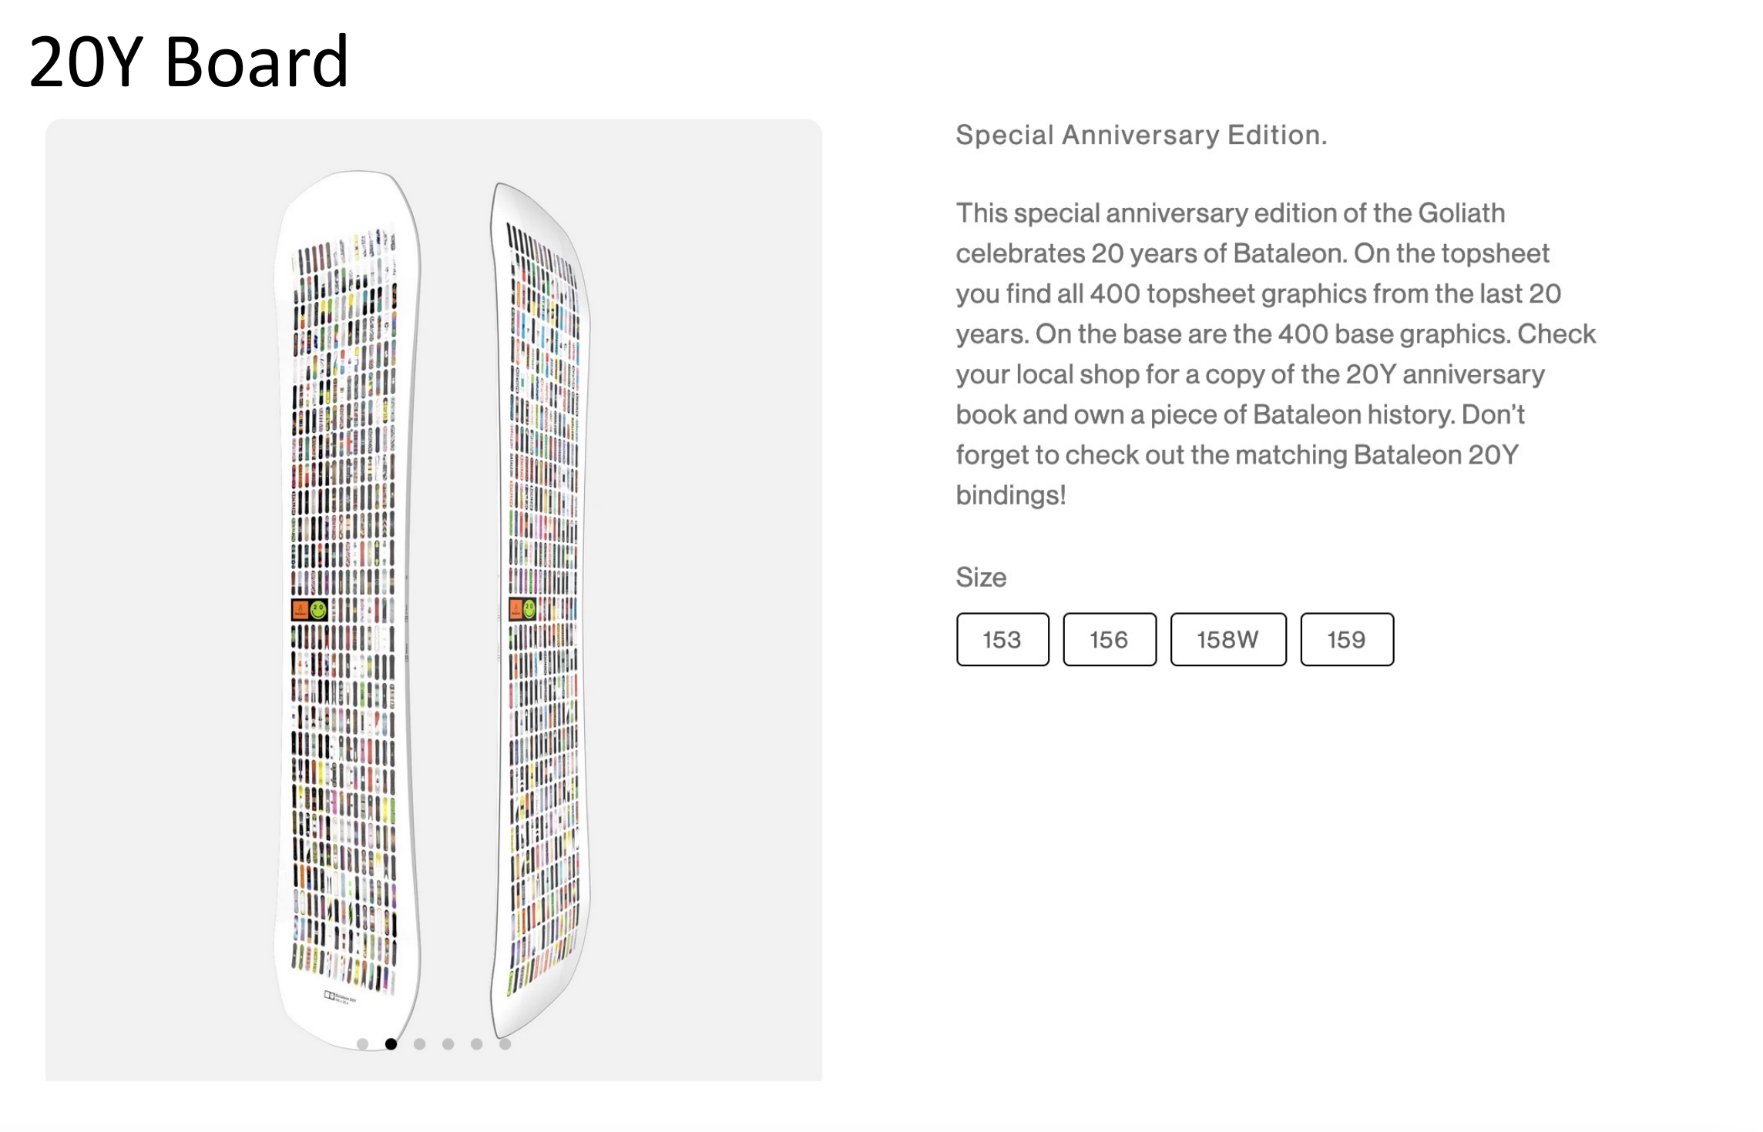The image size is (1763, 1132).
Task: Click green smiley 20 logo on right board
Action: tap(529, 609)
